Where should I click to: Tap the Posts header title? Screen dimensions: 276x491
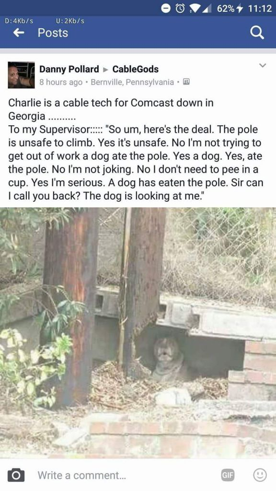(x=53, y=33)
